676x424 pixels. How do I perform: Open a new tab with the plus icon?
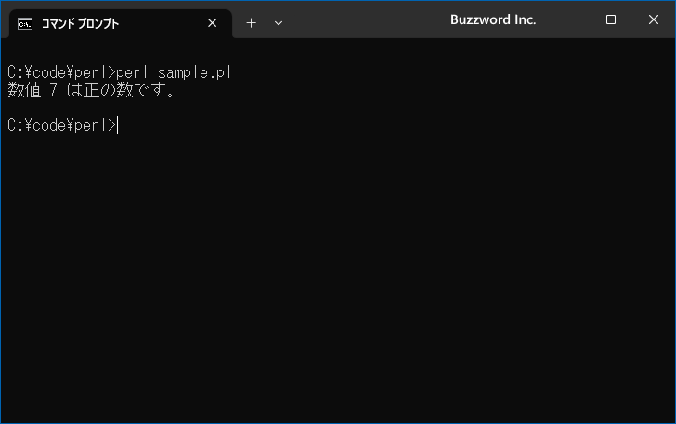coord(251,23)
